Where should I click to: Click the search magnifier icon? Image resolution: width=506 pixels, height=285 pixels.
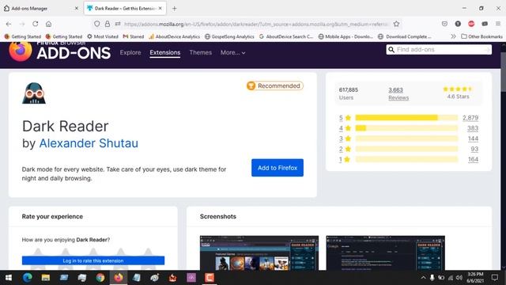pos(391,49)
